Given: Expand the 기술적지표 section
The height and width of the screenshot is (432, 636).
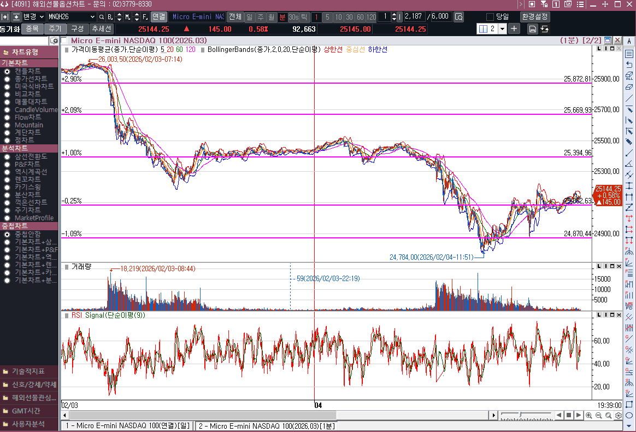Looking at the screenshot, I should (30, 371).
